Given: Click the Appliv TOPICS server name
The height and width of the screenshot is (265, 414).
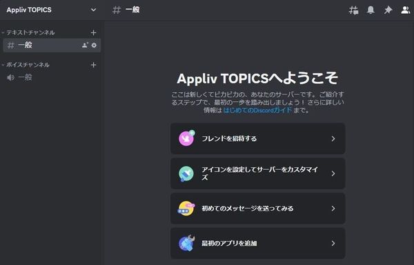Looking at the screenshot, I should click(29, 10).
